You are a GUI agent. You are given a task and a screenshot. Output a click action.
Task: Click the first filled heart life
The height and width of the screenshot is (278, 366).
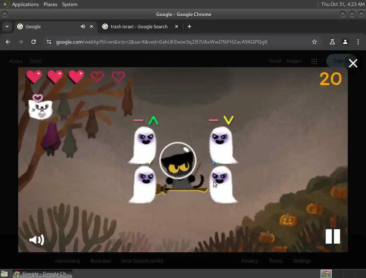(x=34, y=76)
